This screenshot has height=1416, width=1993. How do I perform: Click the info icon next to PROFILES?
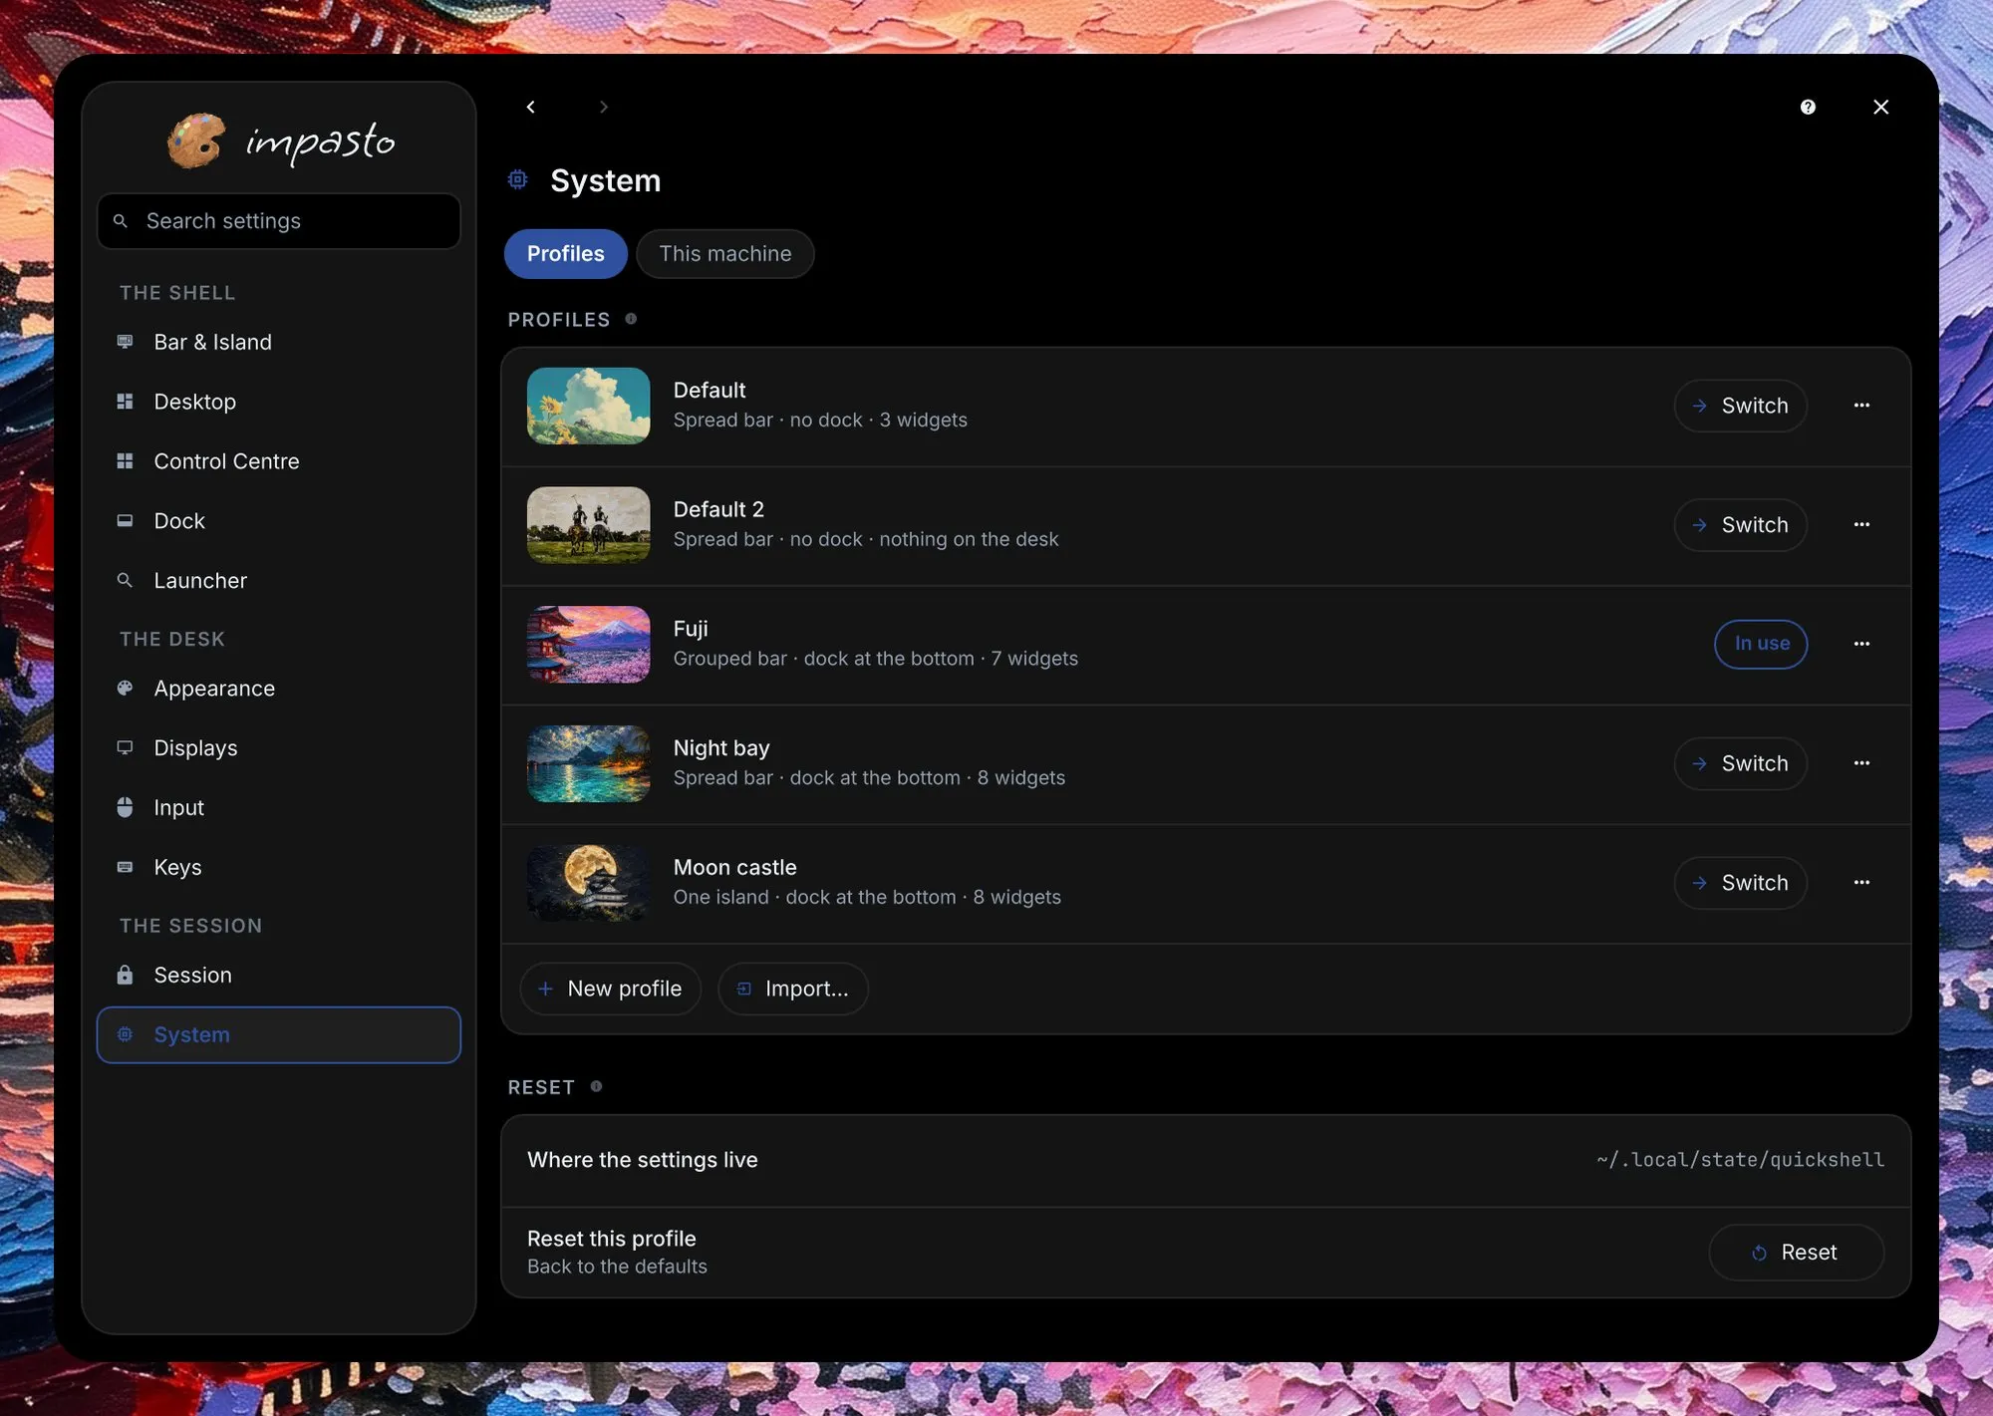[631, 319]
